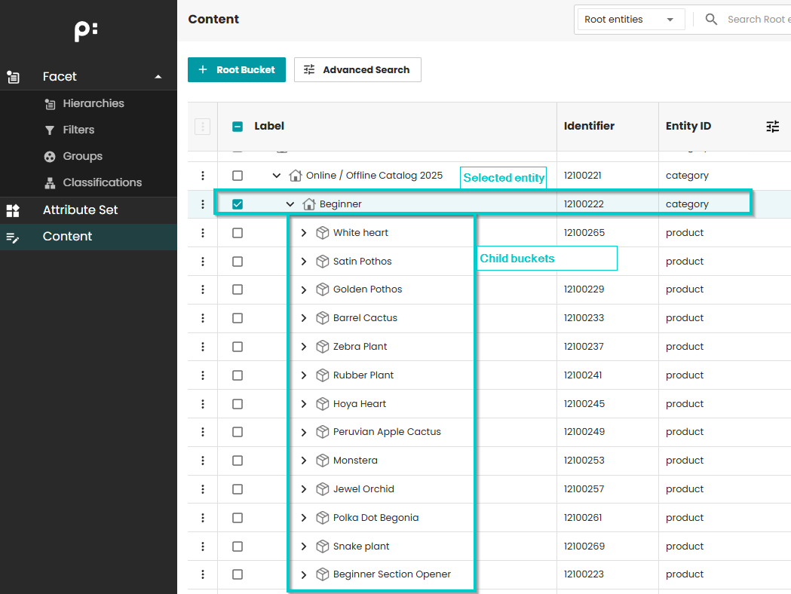Open Advanced Search
Image resolution: width=791 pixels, height=594 pixels.
[x=357, y=69]
